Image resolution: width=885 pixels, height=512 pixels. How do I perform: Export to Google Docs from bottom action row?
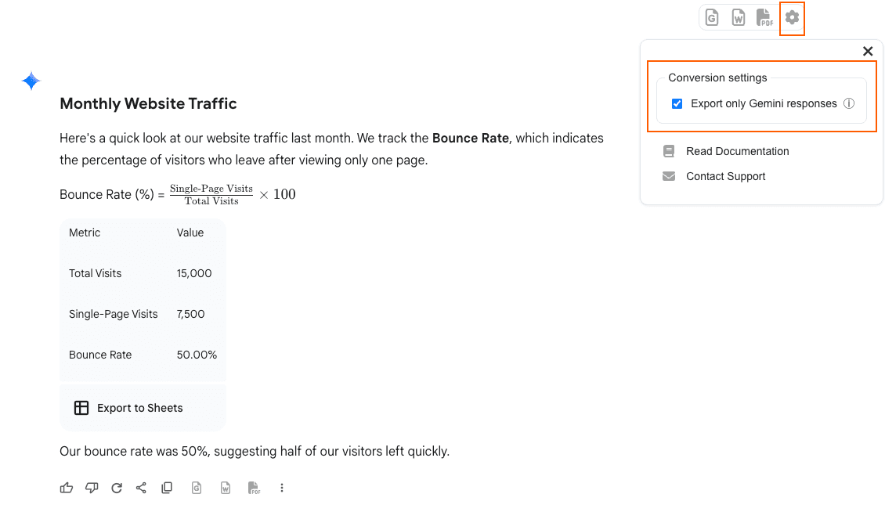coord(197,488)
